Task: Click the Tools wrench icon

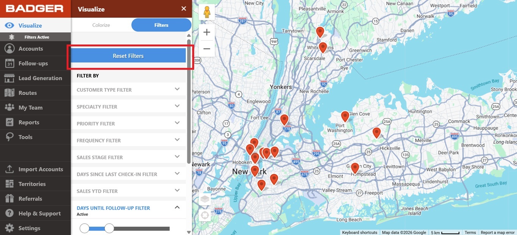Action: coord(9,137)
